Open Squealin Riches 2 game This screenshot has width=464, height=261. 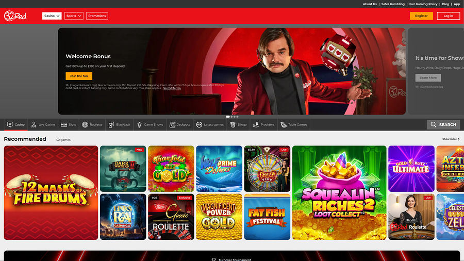[339, 192]
